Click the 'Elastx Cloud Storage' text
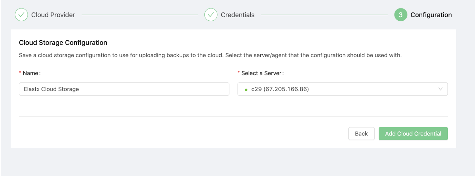 (51, 89)
